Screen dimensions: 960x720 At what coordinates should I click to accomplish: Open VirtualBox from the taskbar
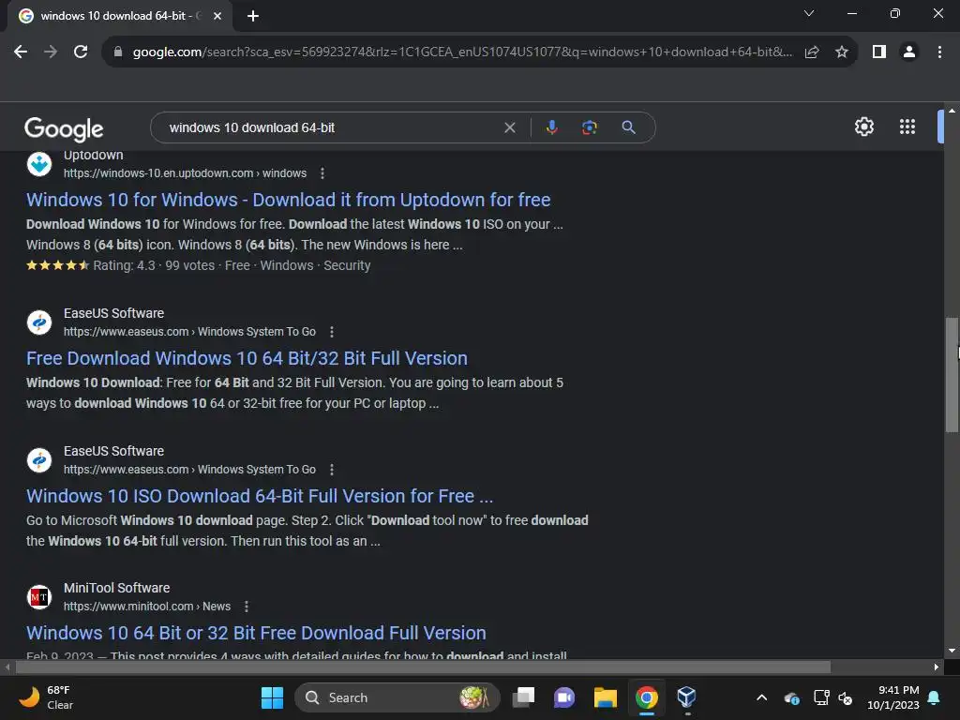tap(686, 697)
